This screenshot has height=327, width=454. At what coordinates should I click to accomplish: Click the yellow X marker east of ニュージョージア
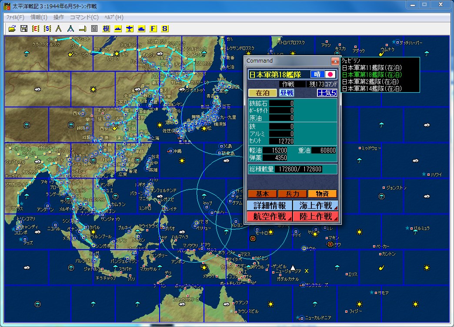[x=307, y=271]
